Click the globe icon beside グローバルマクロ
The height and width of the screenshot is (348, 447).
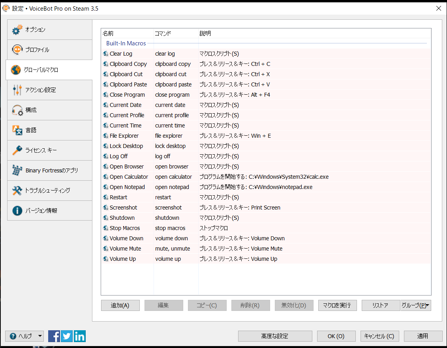coord(16,70)
